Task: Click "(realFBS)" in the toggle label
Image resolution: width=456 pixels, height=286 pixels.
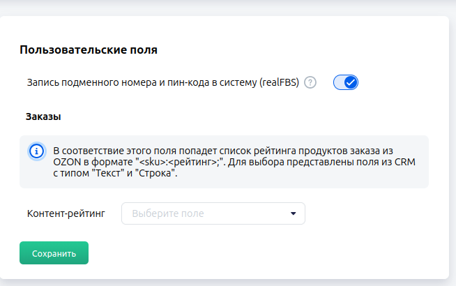Action: 278,82
